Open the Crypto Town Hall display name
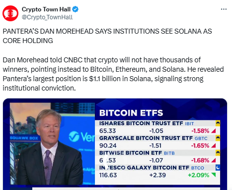Screen dimensions: 232x190 pos(46,9)
